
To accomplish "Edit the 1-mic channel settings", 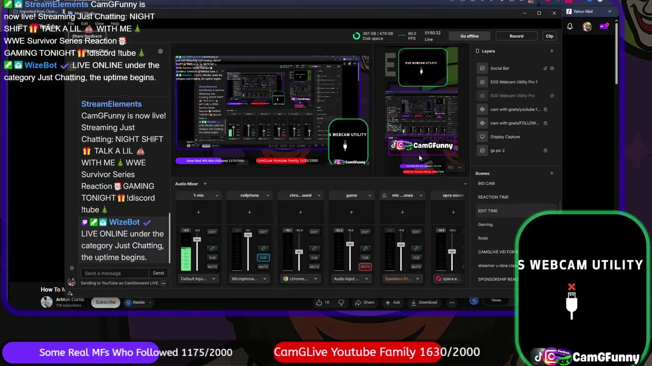I will (x=212, y=232).
